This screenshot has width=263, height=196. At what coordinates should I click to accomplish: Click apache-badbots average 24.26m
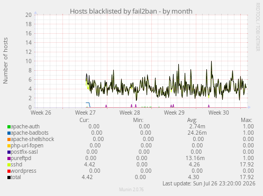coord(197,133)
